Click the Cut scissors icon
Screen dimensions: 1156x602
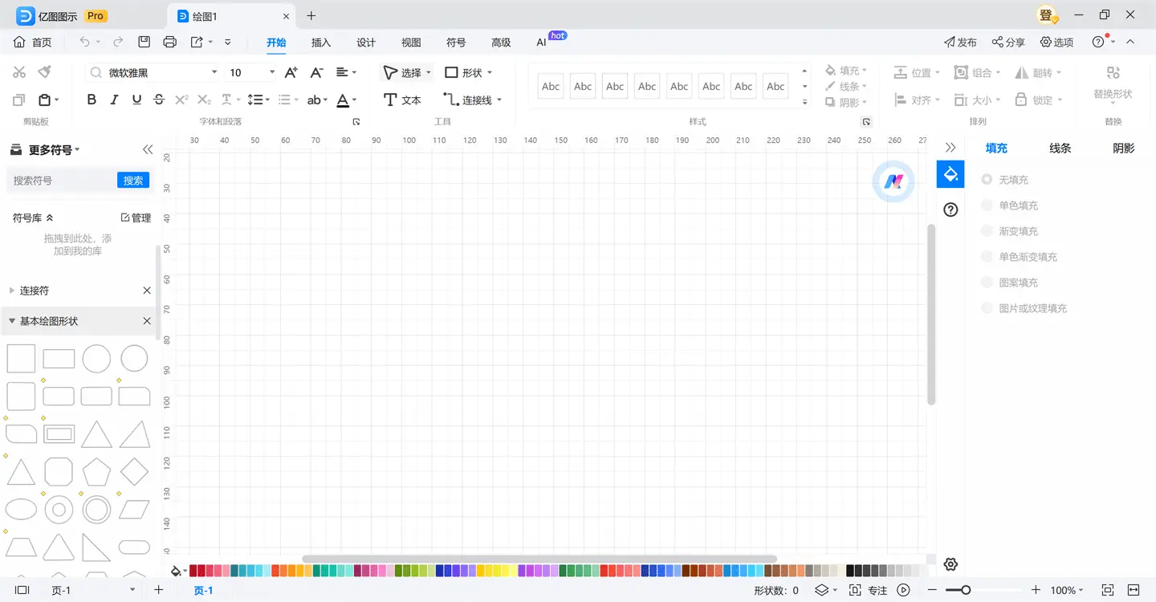point(19,72)
